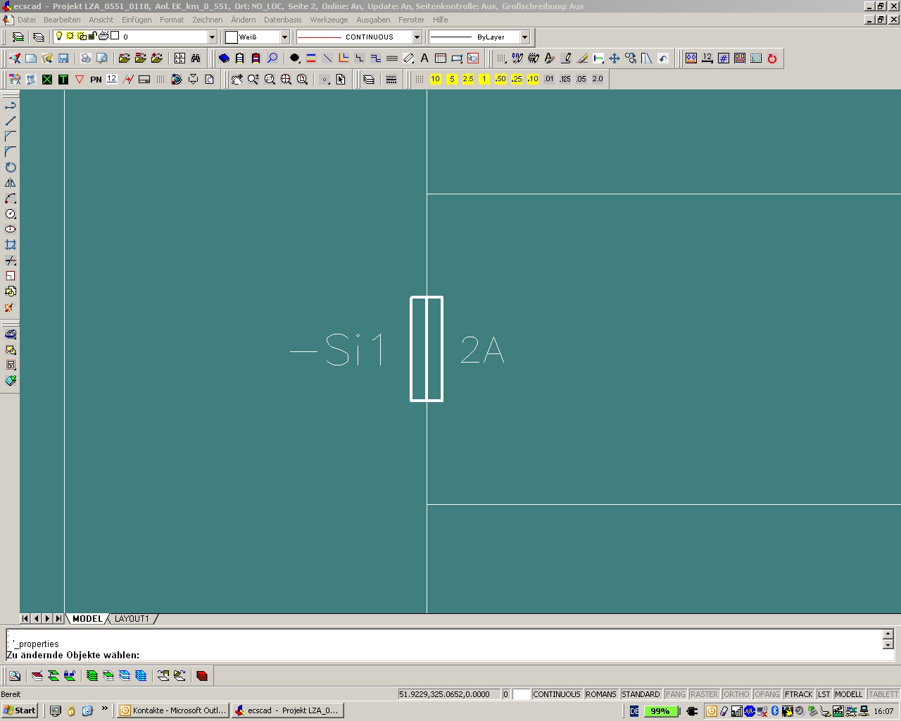
Task: Click command line scroll-down arrow
Action: point(888,645)
